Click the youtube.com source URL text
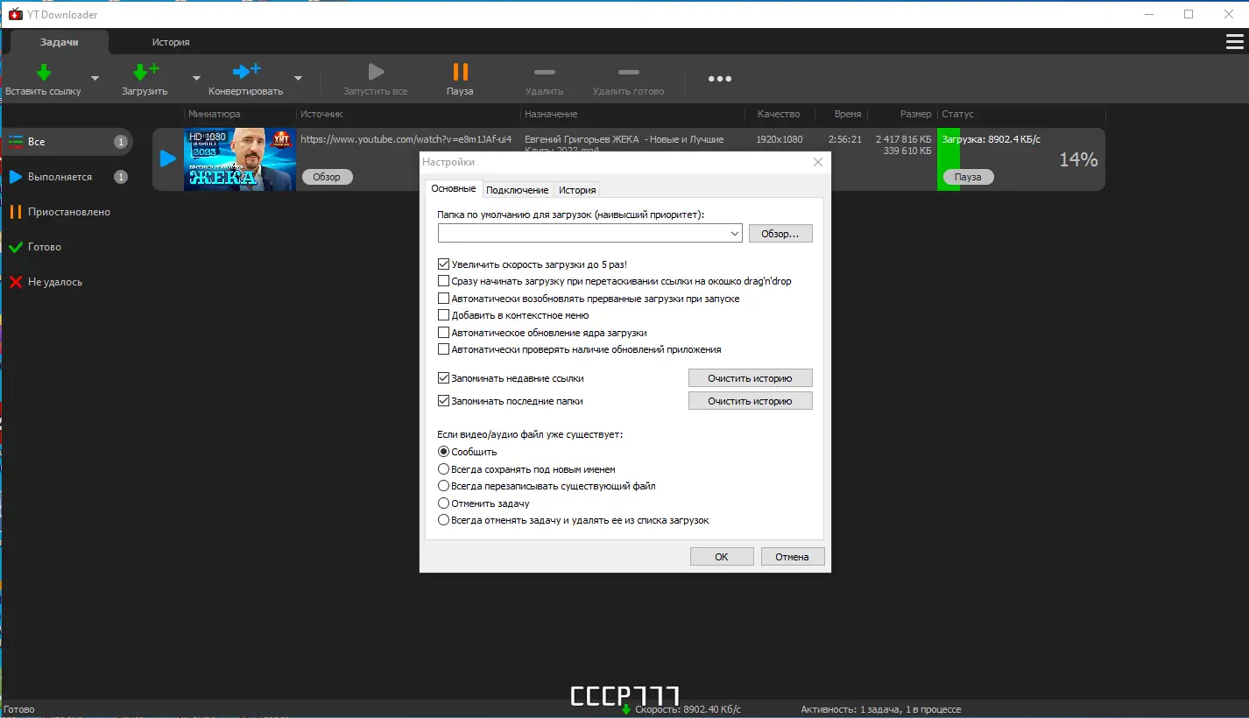The width and height of the screenshot is (1249, 718). 406,139
